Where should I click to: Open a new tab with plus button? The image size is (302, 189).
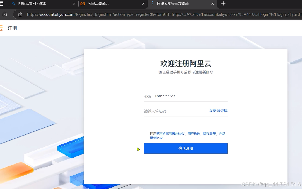click(223, 3)
